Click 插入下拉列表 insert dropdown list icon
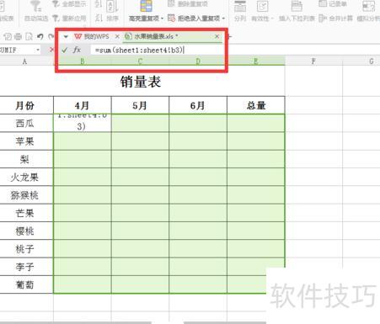The width and height of the screenshot is (380, 324). pos(297,7)
